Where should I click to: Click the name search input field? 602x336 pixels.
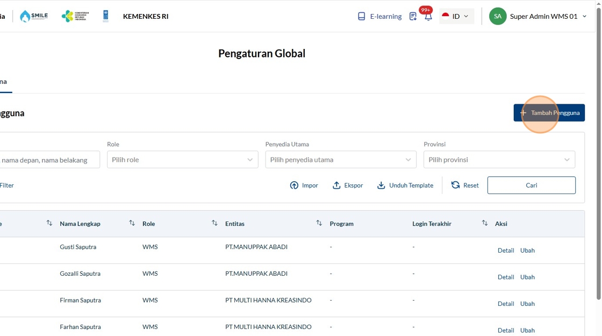tap(49, 160)
